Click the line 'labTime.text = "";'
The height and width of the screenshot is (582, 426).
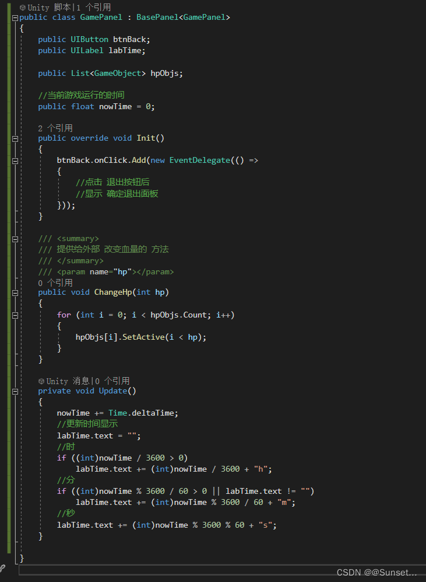pos(98,435)
